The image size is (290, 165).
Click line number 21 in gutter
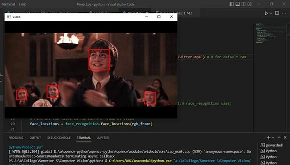[13, 129]
